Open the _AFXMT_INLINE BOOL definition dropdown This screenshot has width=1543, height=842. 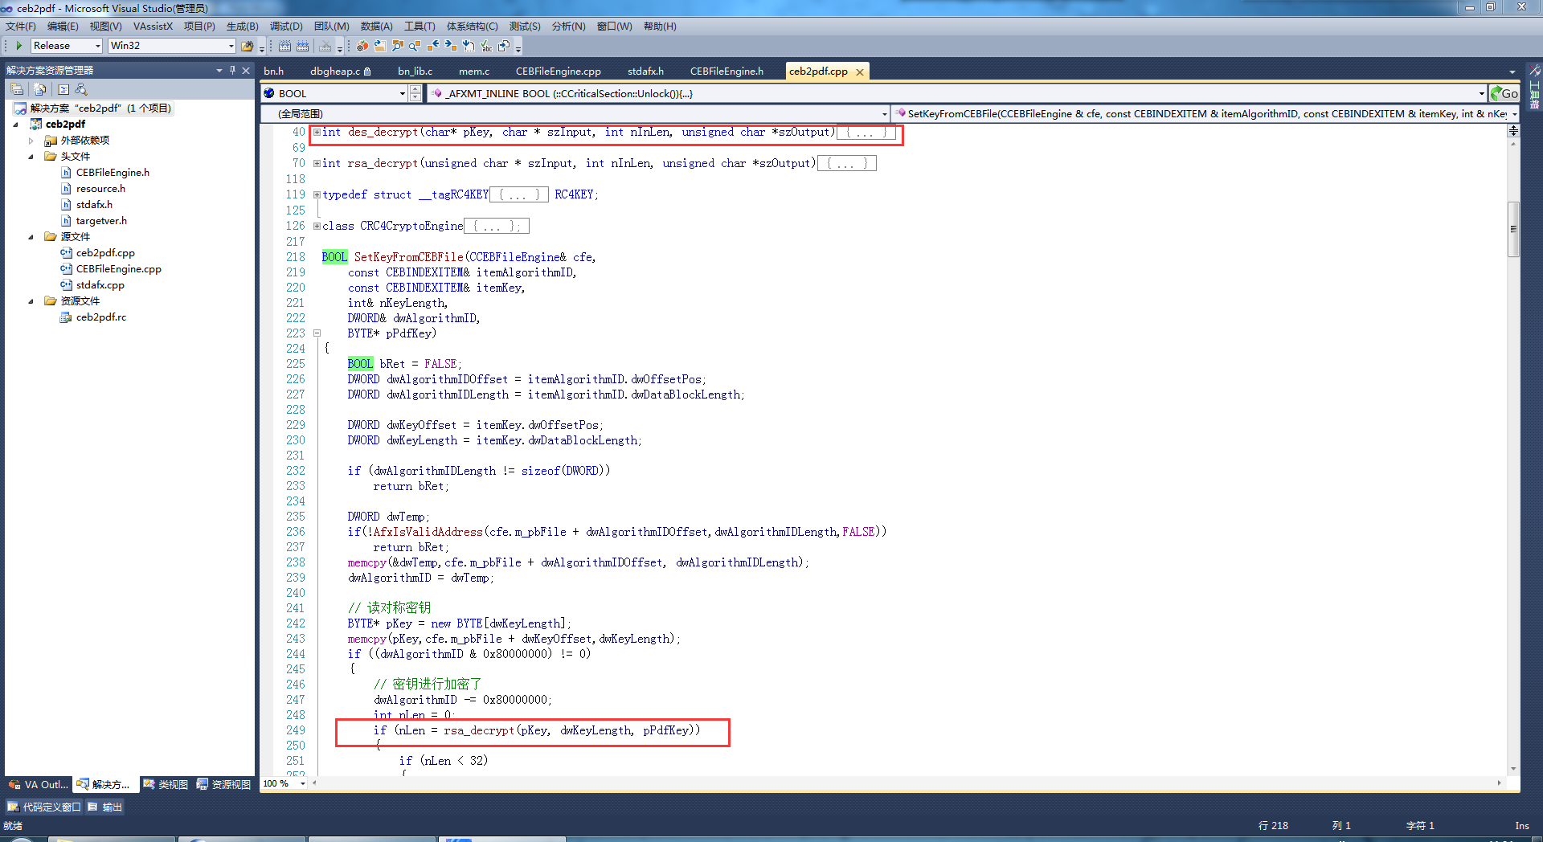(x=1481, y=93)
